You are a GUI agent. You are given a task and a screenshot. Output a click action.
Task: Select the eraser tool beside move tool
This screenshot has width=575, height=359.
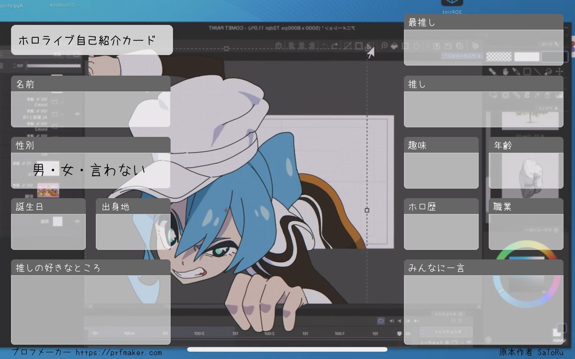tap(549, 71)
